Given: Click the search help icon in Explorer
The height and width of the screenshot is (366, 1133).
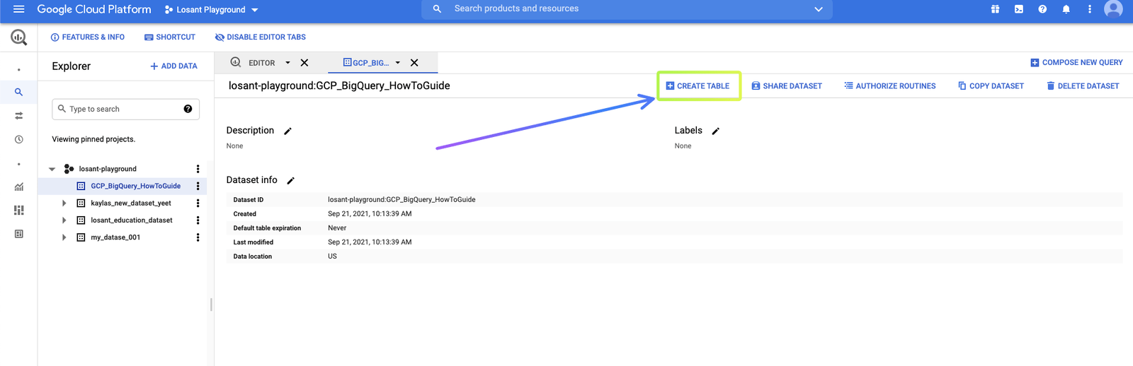Looking at the screenshot, I should (x=188, y=109).
